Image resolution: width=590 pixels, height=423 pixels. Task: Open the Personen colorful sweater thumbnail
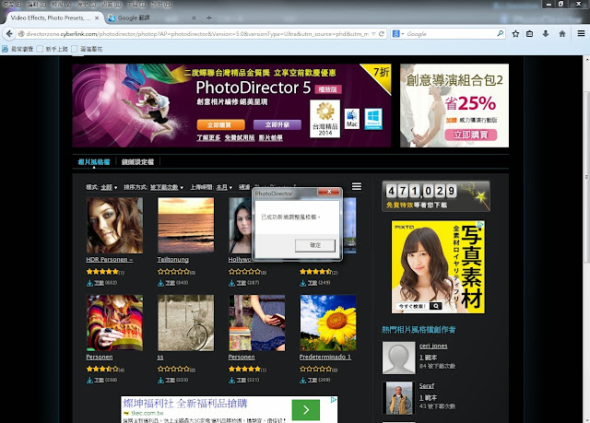click(114, 323)
